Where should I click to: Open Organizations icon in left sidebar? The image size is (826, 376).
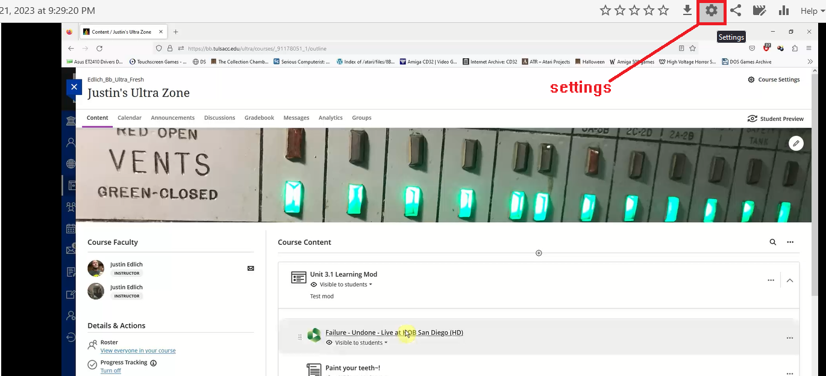(70, 208)
